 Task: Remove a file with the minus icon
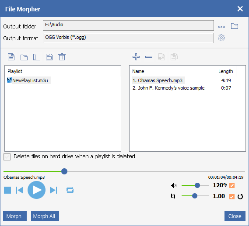tap(149, 57)
